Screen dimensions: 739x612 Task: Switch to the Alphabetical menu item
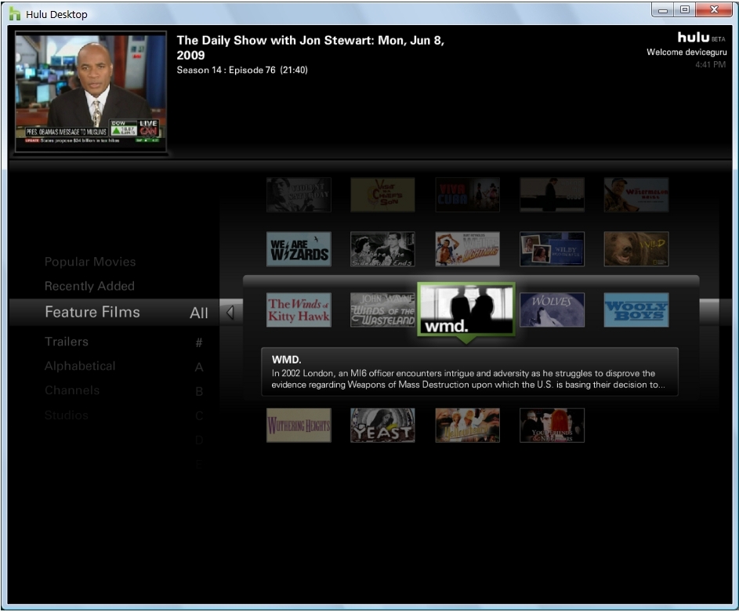point(80,366)
